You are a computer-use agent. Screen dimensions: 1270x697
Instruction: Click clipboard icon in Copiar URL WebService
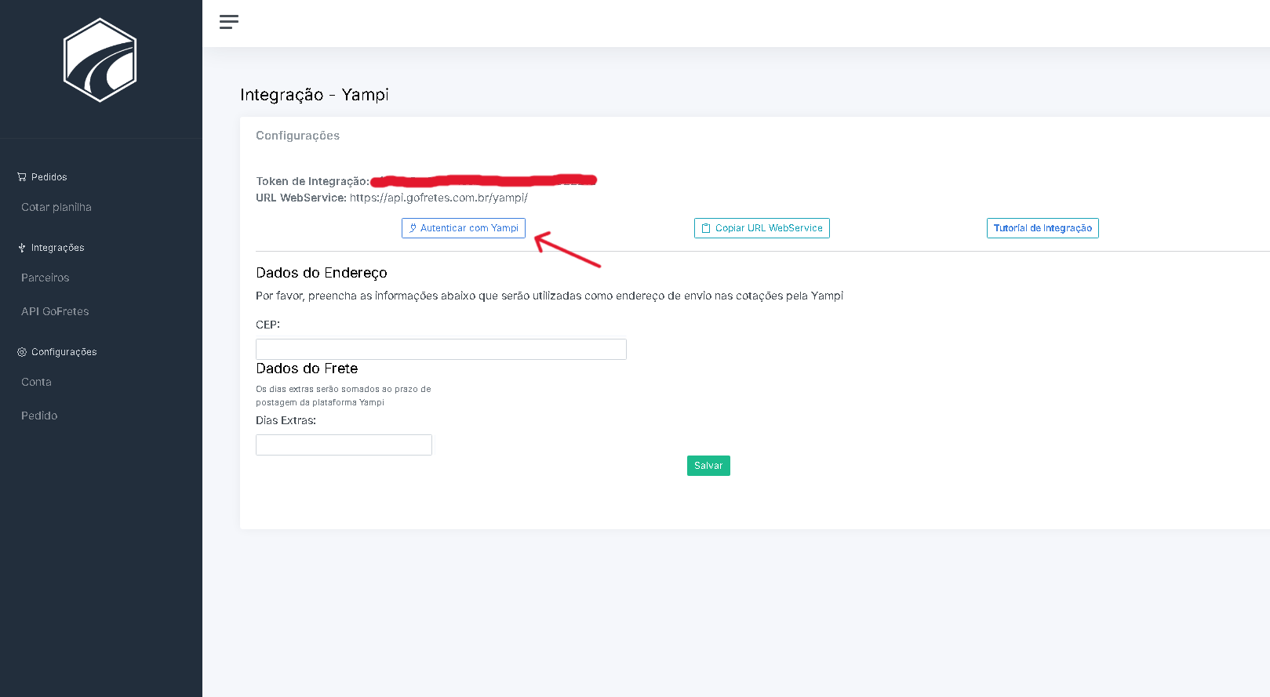706,228
